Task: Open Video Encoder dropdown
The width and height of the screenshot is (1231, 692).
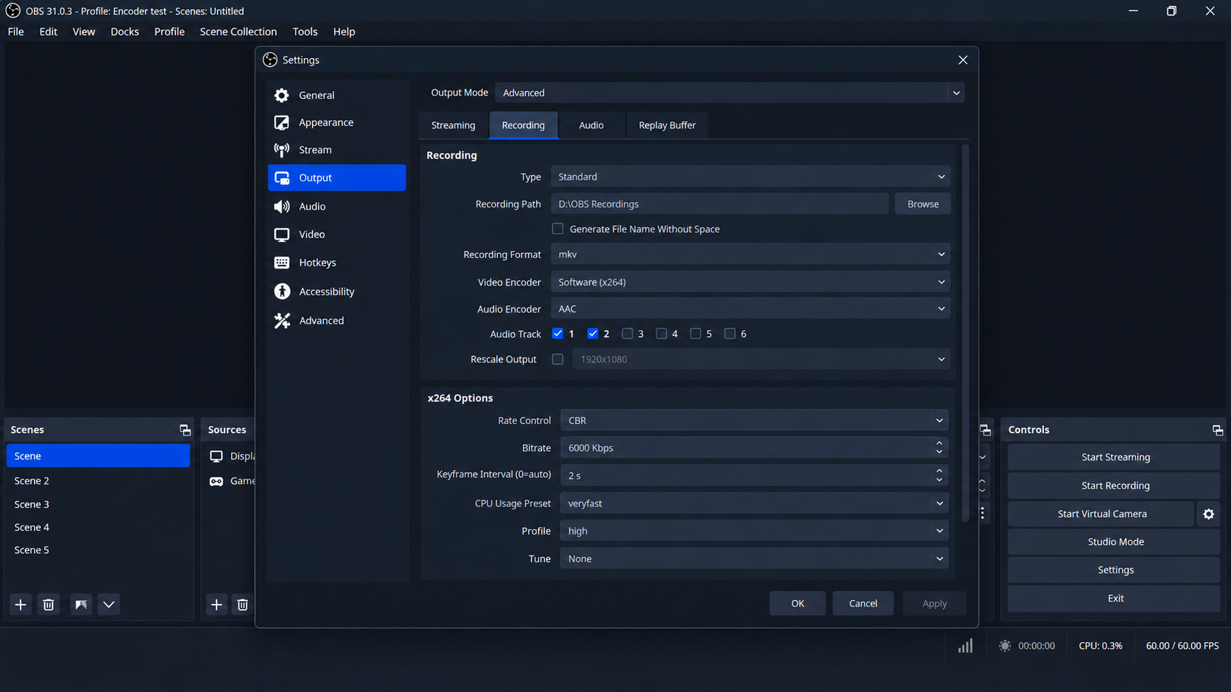Action: click(x=750, y=282)
